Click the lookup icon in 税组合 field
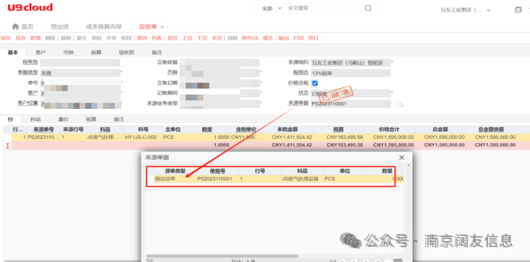This screenshot has width=530, height=262. click(387, 72)
